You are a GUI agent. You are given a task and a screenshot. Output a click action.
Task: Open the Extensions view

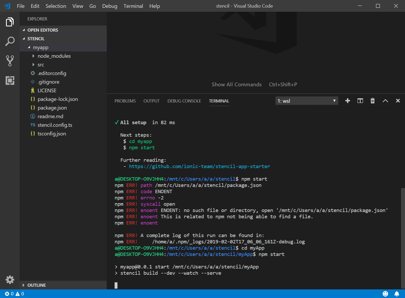coord(10,81)
